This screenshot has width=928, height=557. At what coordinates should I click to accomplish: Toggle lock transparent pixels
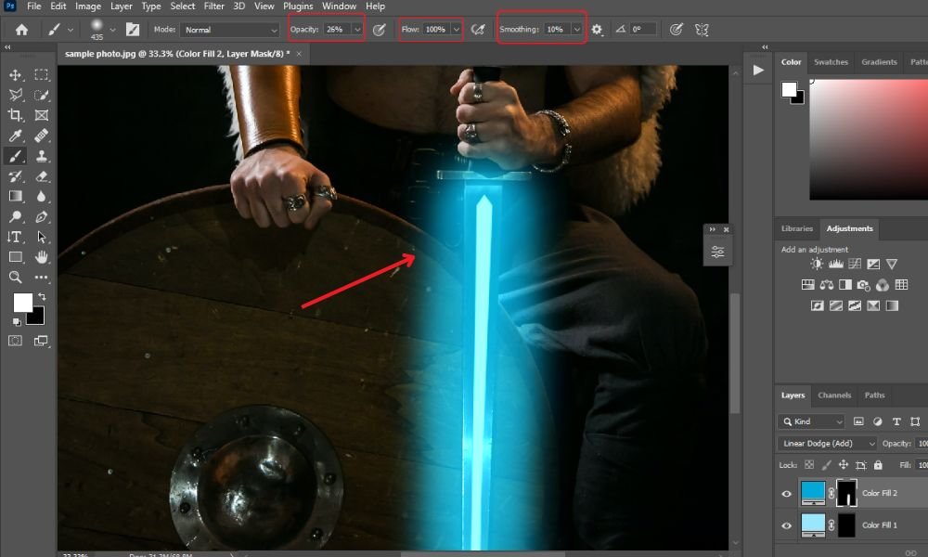809,465
